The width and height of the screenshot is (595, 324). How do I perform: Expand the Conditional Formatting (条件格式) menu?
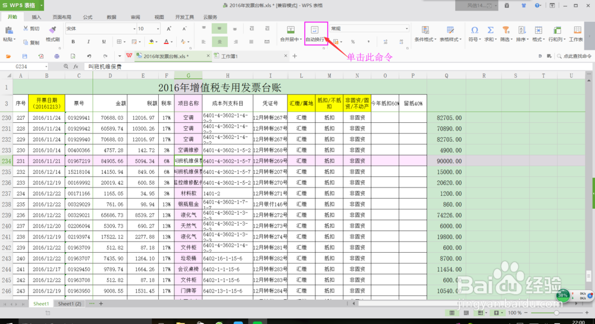[x=425, y=34]
